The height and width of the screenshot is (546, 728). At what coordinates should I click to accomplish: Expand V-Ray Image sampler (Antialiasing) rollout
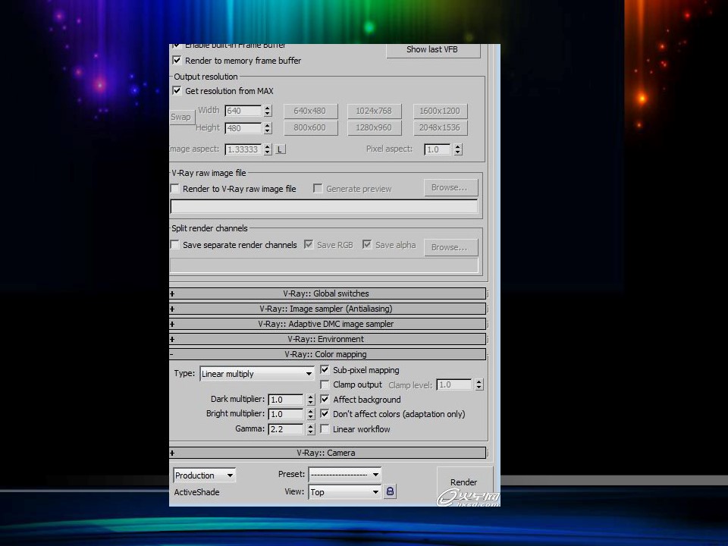(328, 309)
